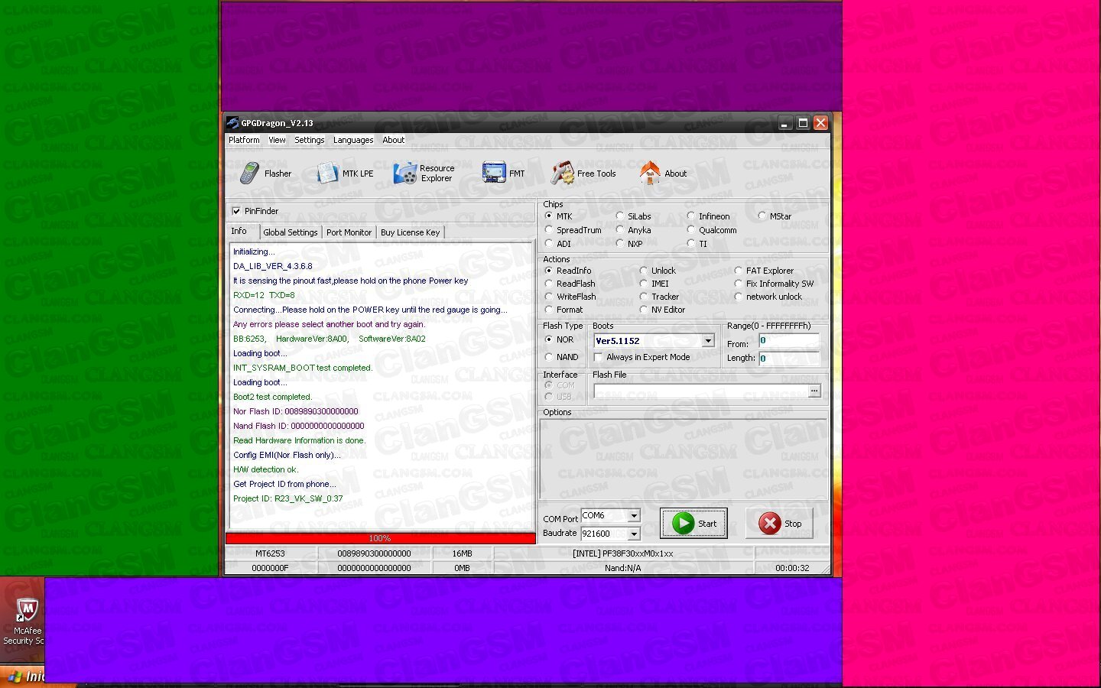Open the About menu

[x=394, y=140]
